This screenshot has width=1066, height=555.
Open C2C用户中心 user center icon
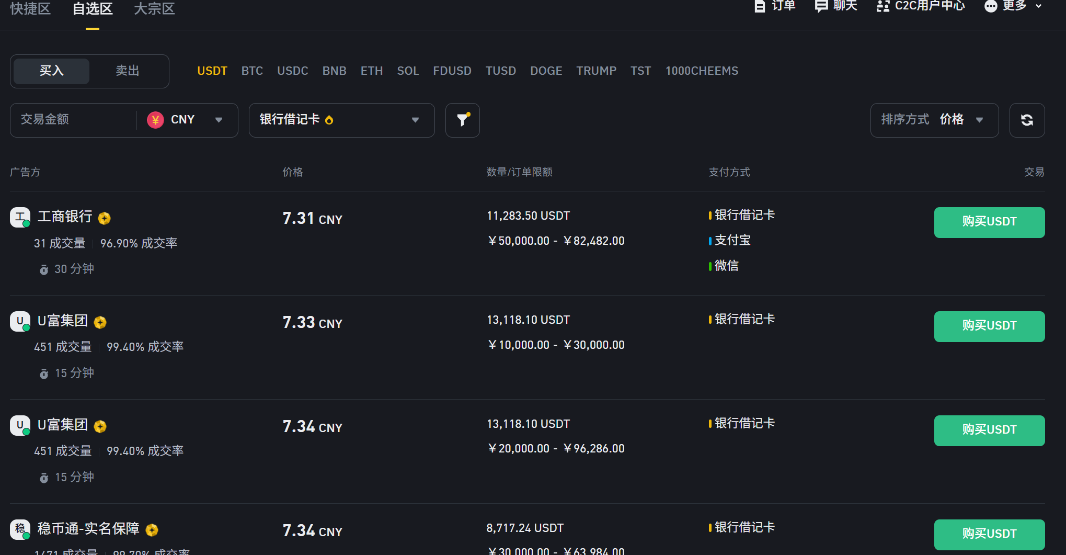(883, 6)
